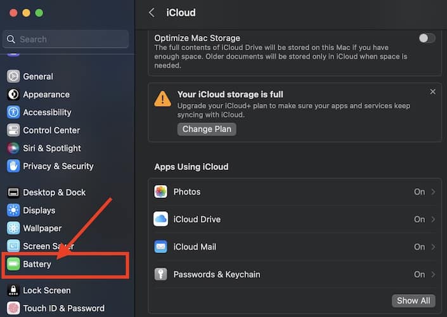This screenshot has height=317, width=447.
Task: Dismiss the iCloud storage full warning
Action: (432, 92)
